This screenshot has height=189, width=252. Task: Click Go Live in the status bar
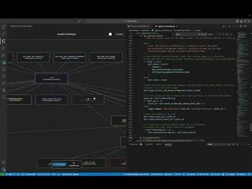click(x=215, y=174)
